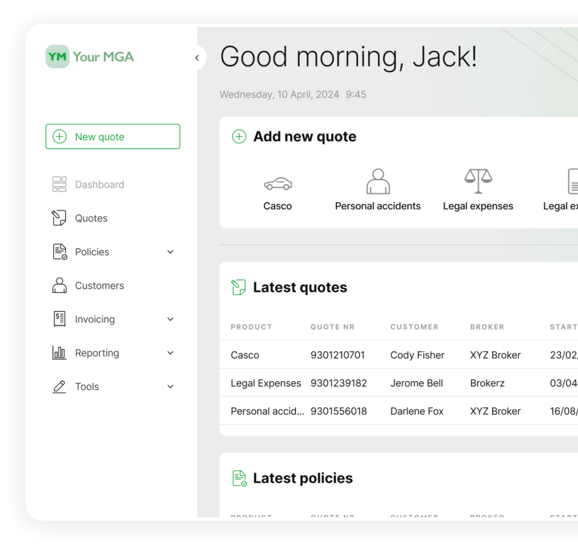
Task: Select the Casco row product cell
Action: click(x=245, y=355)
